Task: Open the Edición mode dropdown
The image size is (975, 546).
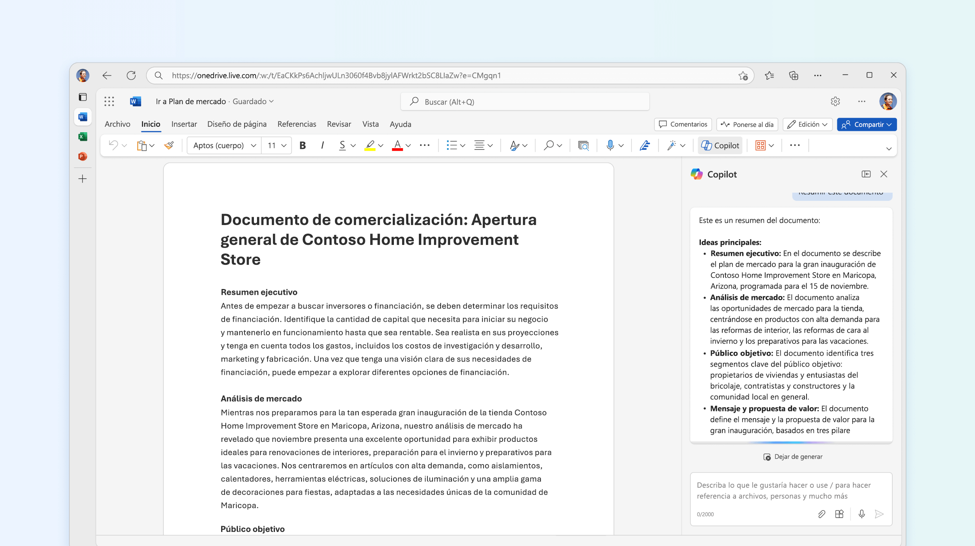Action: click(808, 124)
